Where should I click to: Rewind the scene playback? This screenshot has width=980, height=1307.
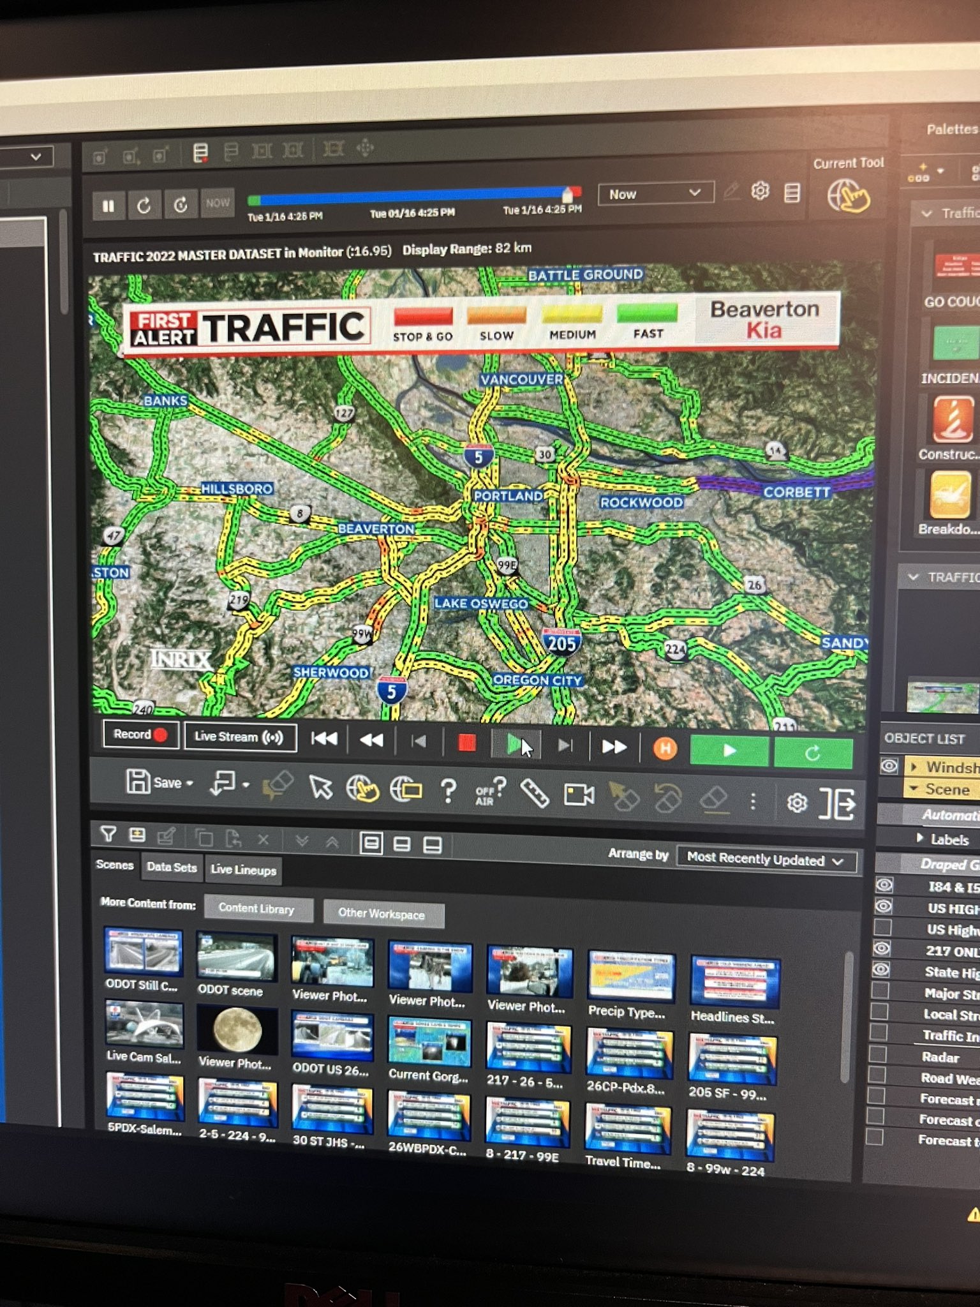371,740
